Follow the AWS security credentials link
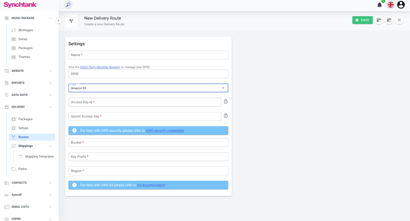 (165, 131)
